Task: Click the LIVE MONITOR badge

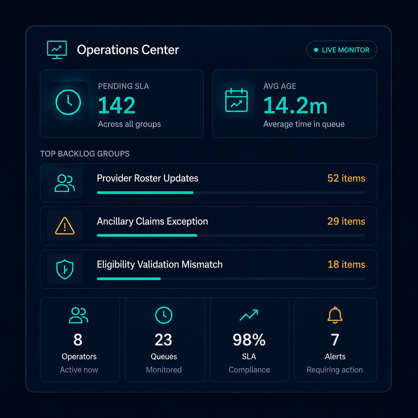Action: tap(342, 50)
